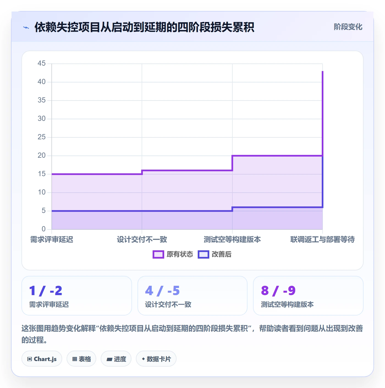Click the 原有状态 legend text
This screenshot has height=388, width=385.
(180, 254)
